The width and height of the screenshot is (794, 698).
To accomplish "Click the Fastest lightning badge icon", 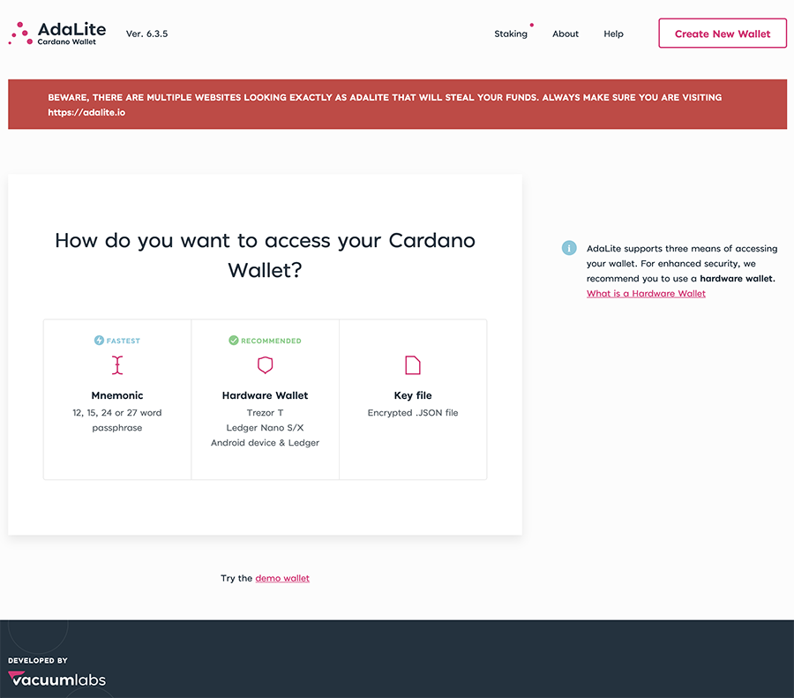I will 99,341.
